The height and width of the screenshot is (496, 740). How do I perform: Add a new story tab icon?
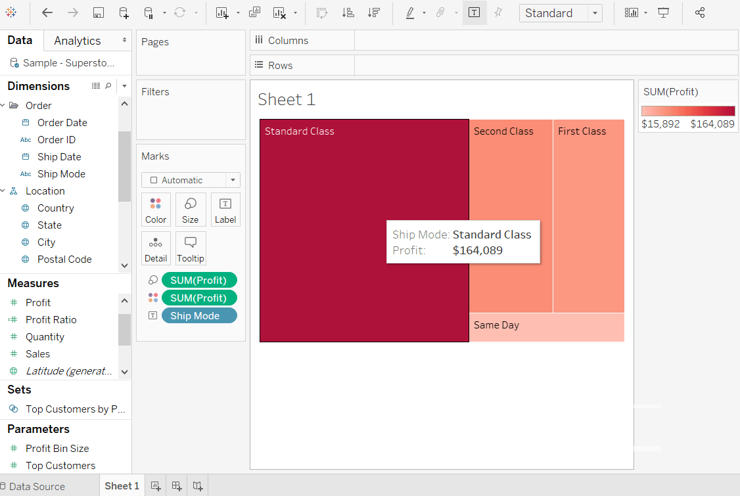point(198,486)
